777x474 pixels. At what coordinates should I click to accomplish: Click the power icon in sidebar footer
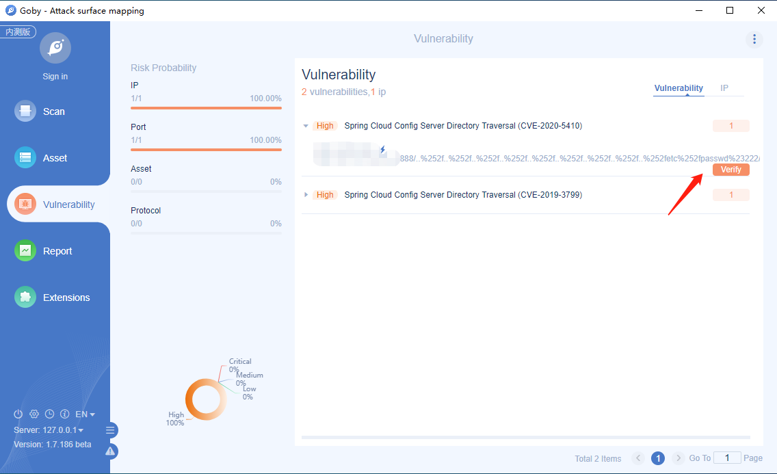(18, 414)
